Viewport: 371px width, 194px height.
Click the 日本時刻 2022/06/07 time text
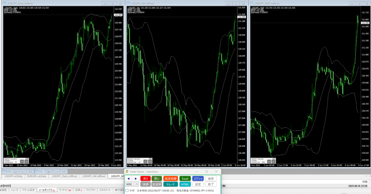click(x=155, y=190)
